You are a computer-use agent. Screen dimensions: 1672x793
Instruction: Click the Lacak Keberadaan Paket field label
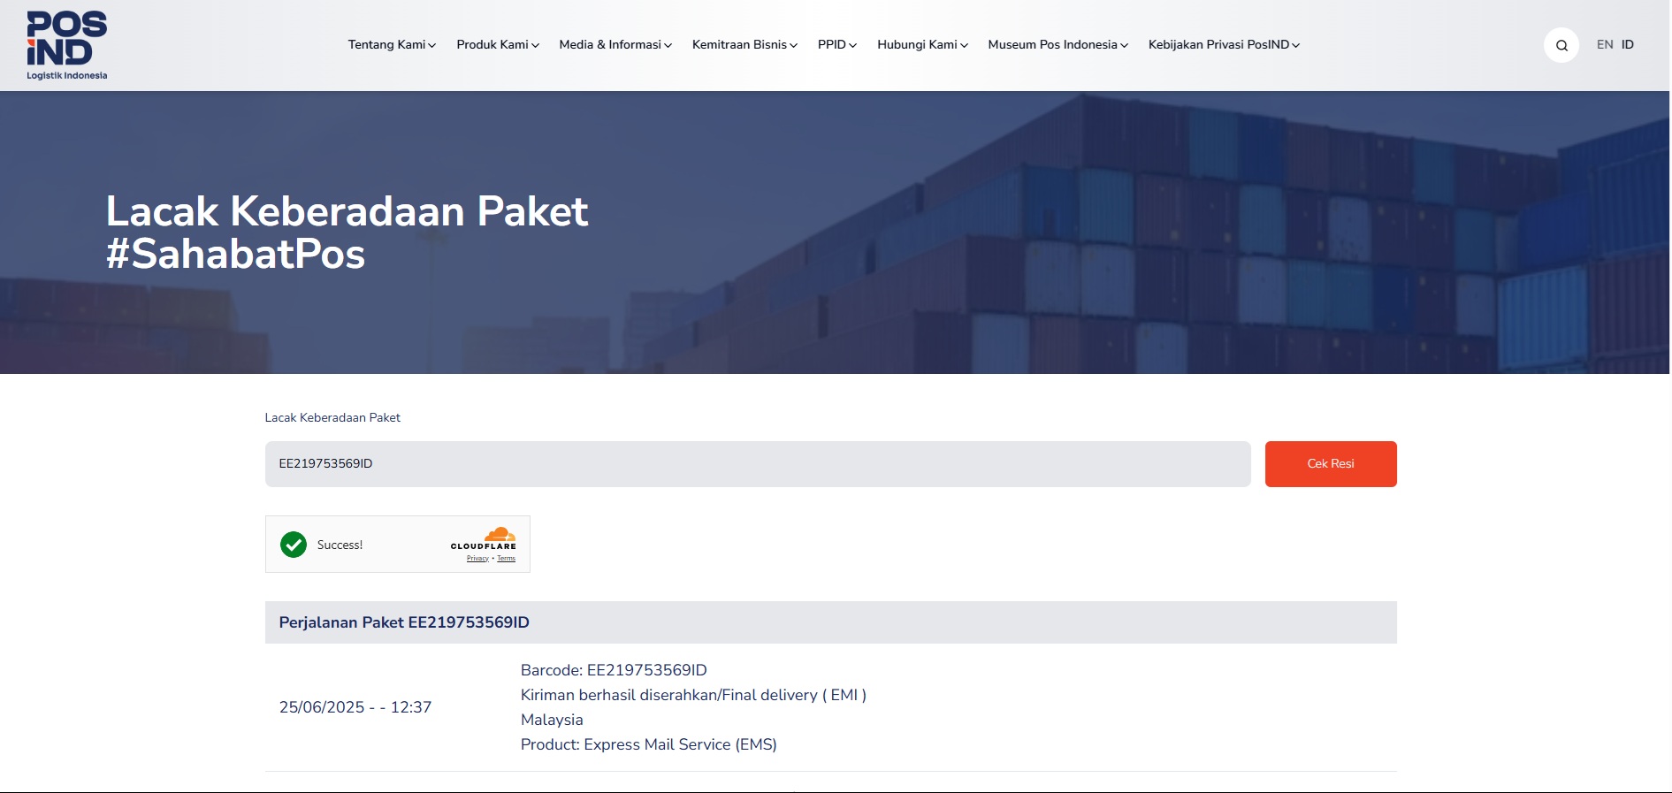click(x=332, y=417)
